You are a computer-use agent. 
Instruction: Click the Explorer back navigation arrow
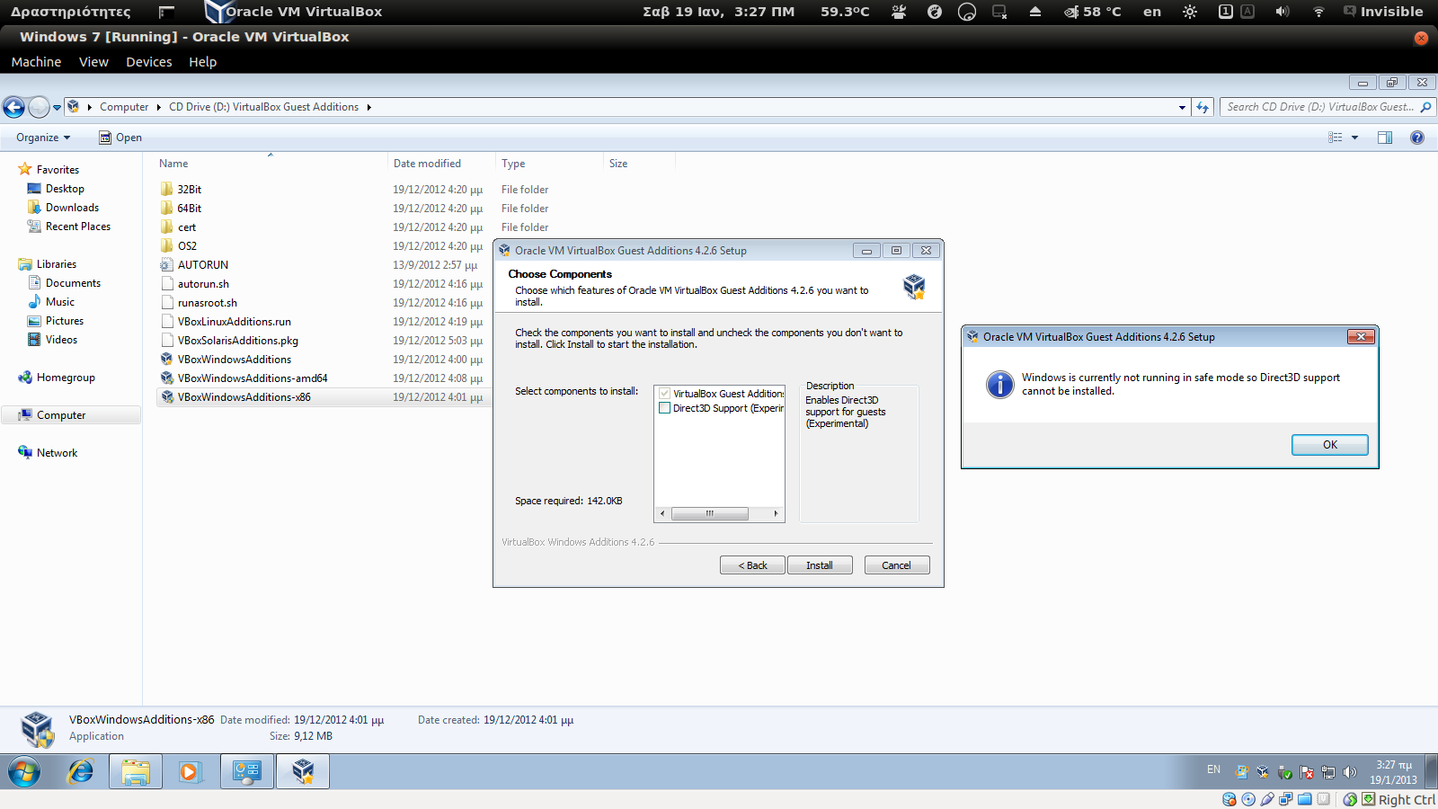click(x=13, y=108)
